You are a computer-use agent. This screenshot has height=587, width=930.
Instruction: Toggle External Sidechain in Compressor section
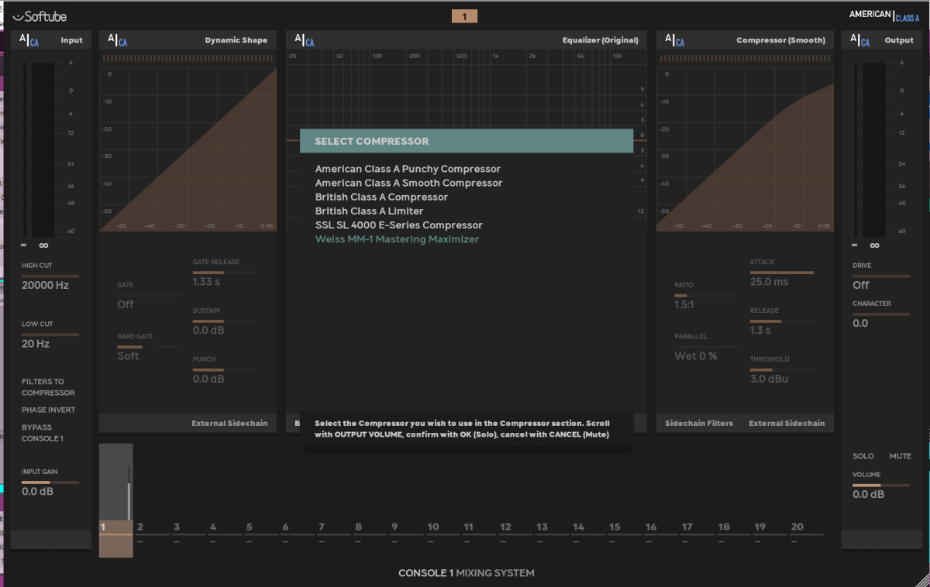(787, 424)
